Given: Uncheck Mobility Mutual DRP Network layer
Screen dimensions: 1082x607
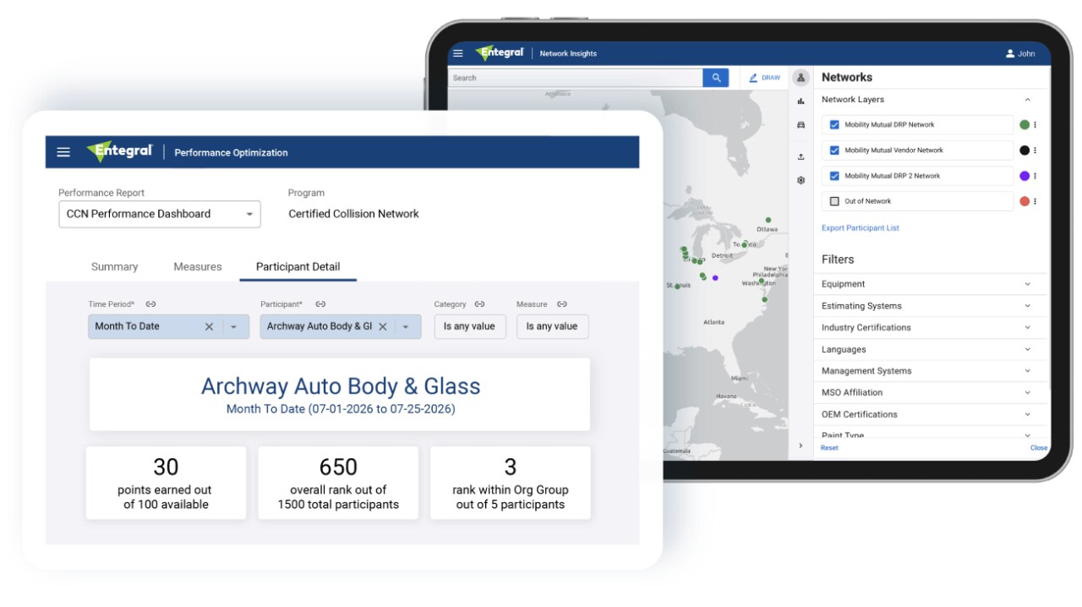Looking at the screenshot, I should pyautogui.click(x=834, y=124).
